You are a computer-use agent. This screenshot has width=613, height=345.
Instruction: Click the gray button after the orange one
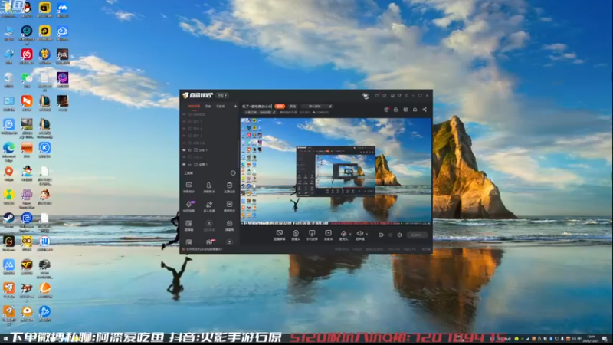[x=293, y=106]
